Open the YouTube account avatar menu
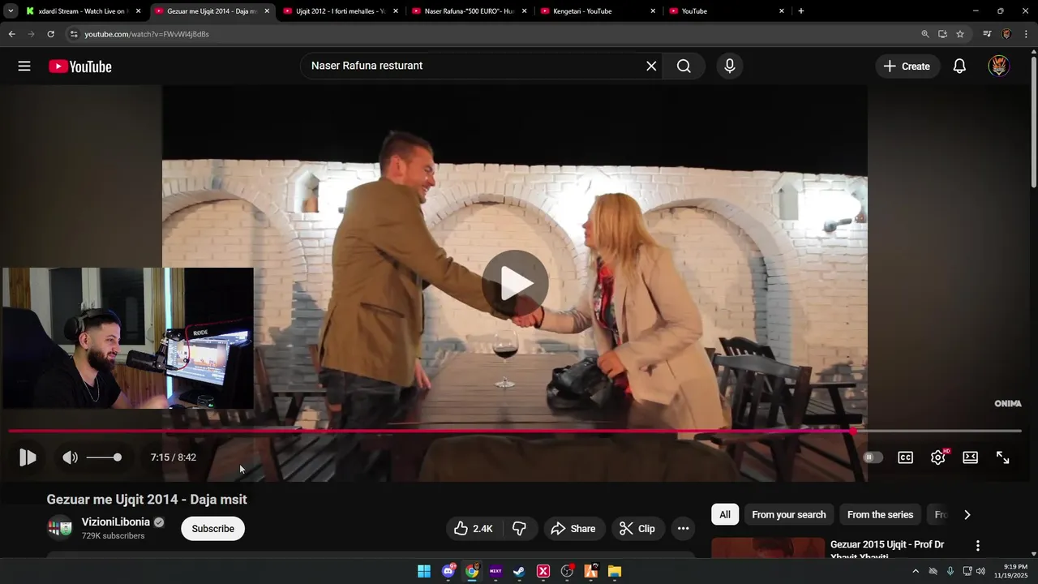This screenshot has height=584, width=1038. point(999,67)
